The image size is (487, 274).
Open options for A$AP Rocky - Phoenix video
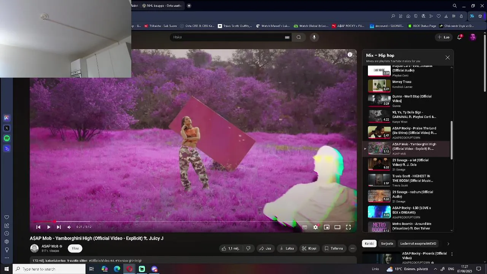(452, 254)
